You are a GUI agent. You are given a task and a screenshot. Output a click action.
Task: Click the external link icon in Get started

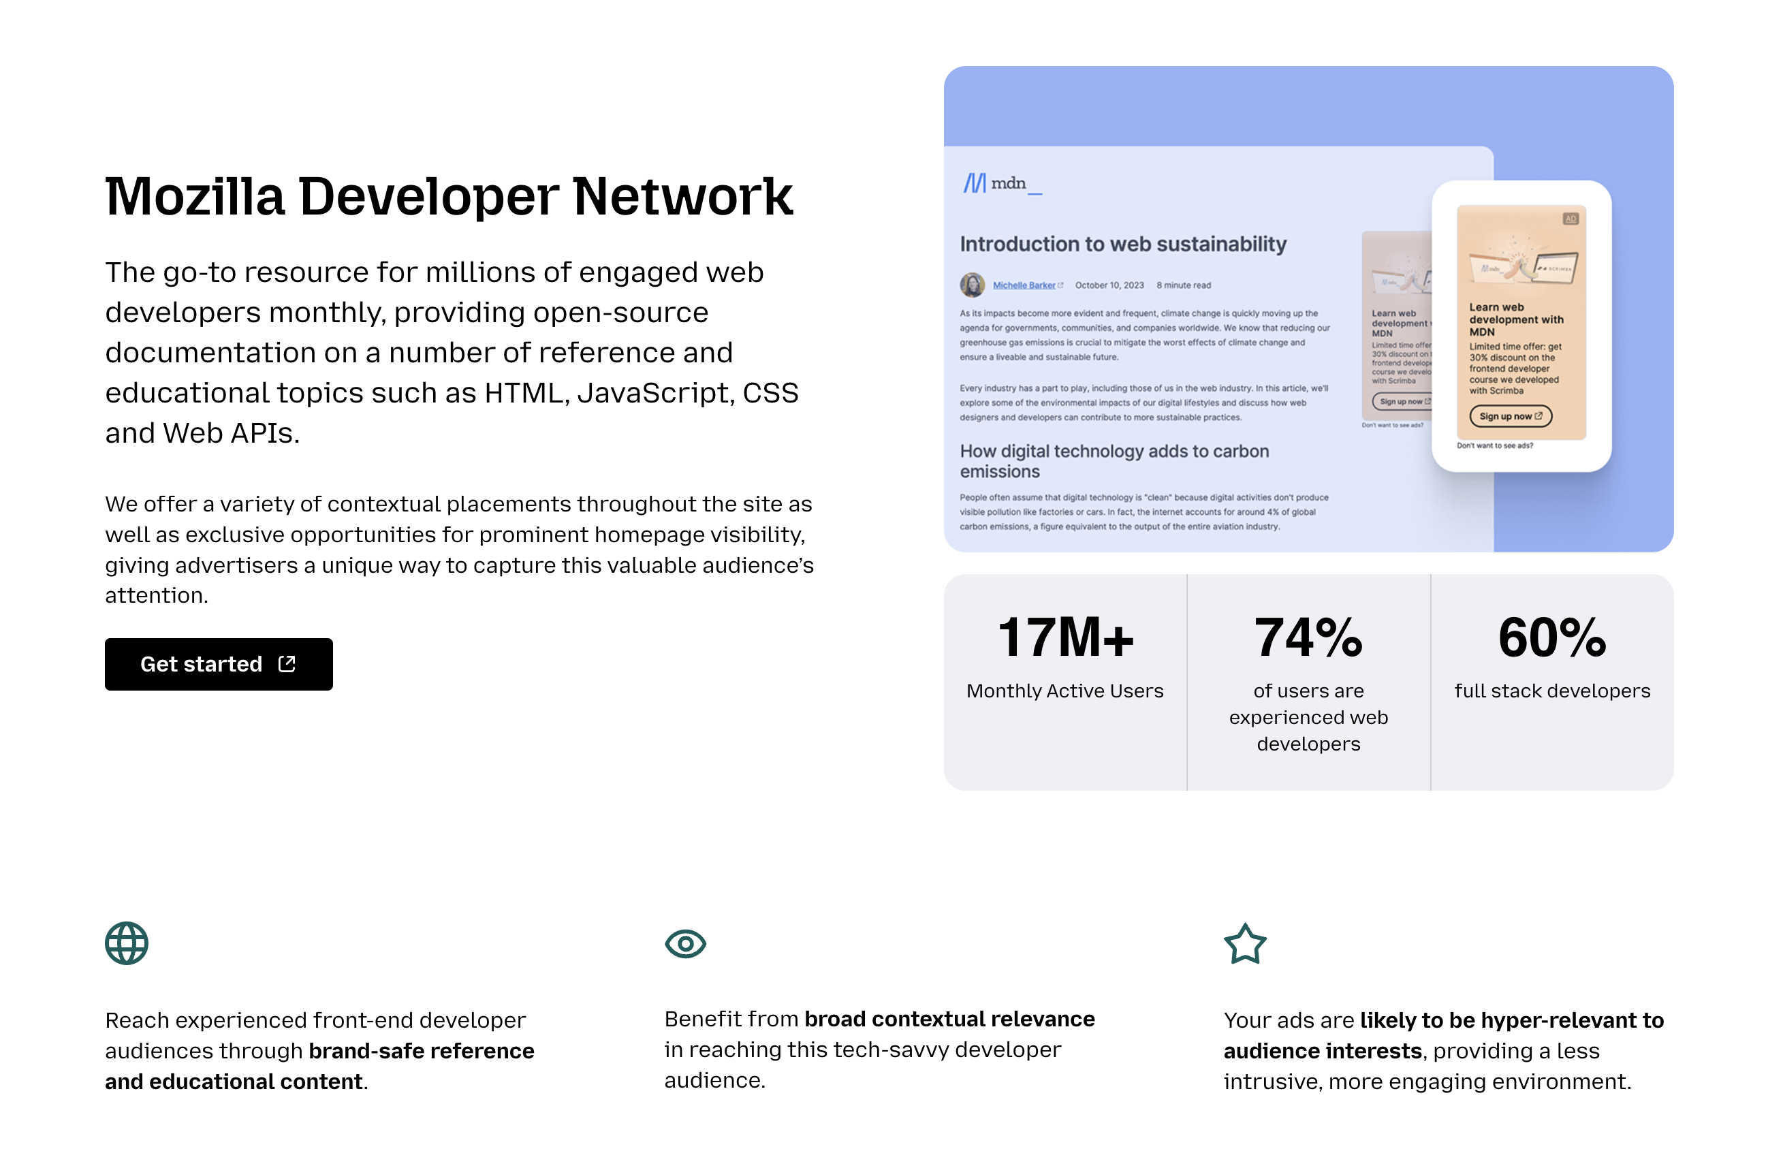pos(287,663)
